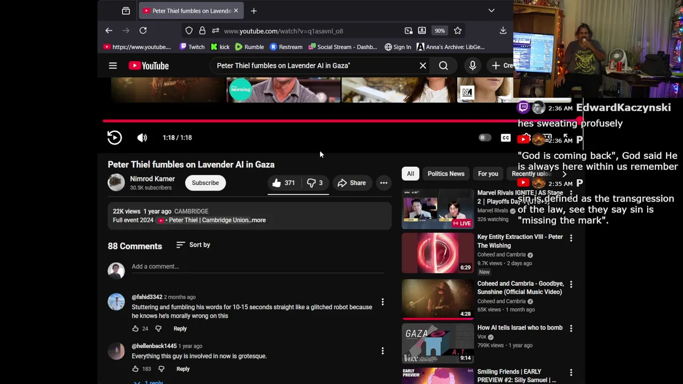The height and width of the screenshot is (384, 683).
Task: Open How AI tells Israel thumbnail
Action: (438, 343)
